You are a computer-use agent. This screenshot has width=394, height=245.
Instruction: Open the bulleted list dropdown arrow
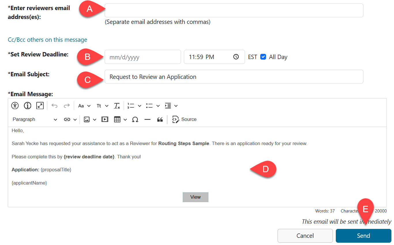click(x=158, y=106)
